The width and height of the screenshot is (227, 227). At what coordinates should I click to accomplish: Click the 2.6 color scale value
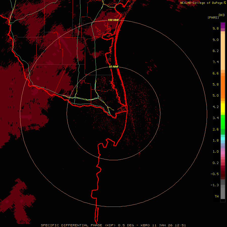click(216, 129)
